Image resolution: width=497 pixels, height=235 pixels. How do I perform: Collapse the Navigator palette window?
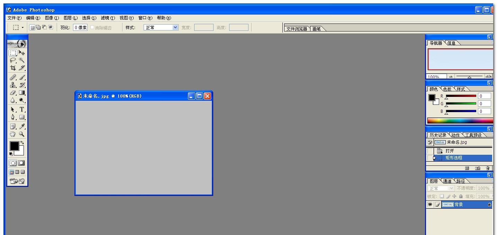tap(489, 37)
